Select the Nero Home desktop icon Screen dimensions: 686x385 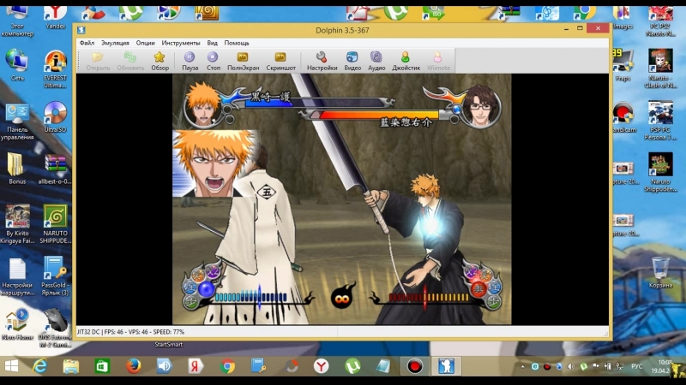(17, 324)
